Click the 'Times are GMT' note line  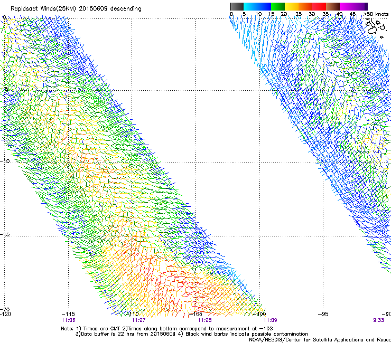(x=167, y=329)
